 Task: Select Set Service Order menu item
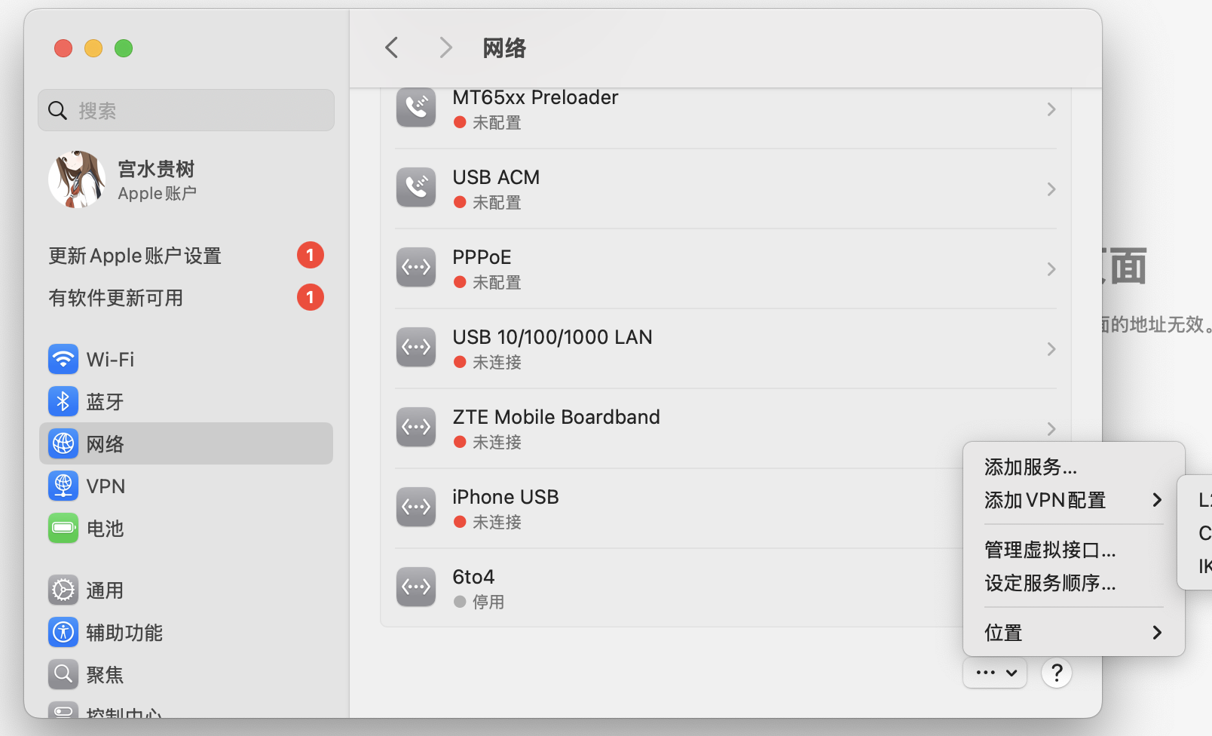coord(1050,583)
